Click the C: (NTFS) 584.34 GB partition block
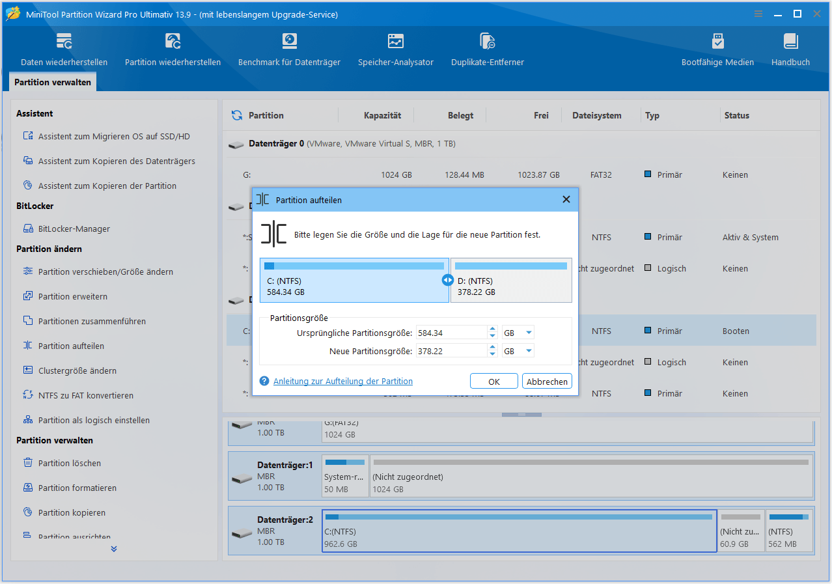The height and width of the screenshot is (584, 832). [354, 280]
